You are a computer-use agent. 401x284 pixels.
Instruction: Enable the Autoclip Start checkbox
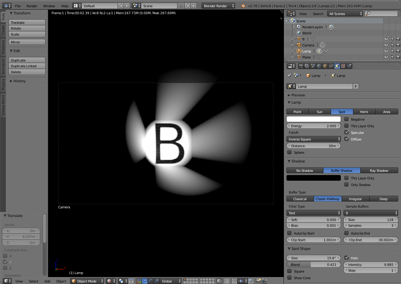(289, 233)
